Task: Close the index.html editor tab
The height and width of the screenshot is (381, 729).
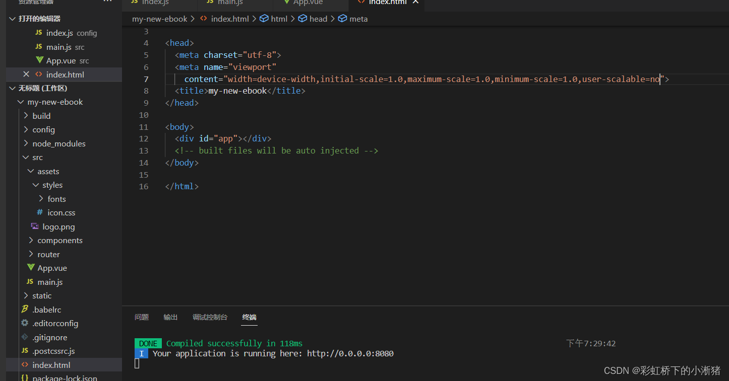Action: [415, 2]
